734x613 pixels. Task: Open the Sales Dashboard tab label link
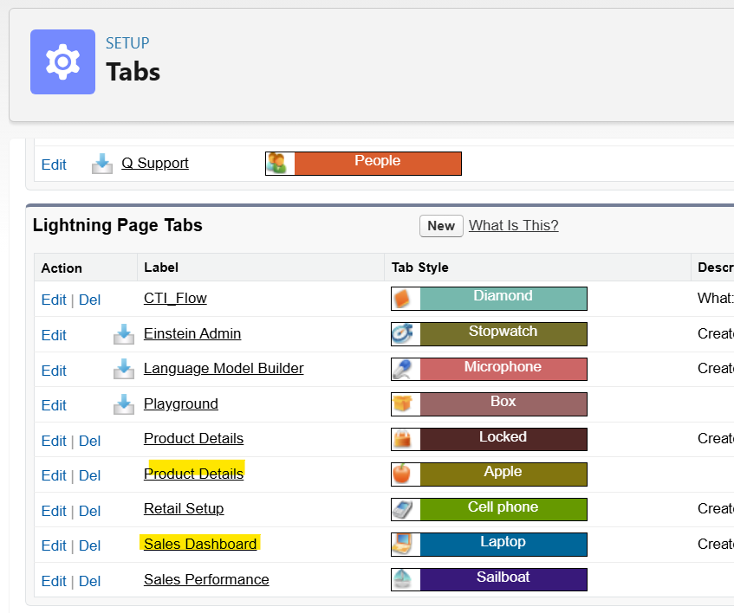200,545
